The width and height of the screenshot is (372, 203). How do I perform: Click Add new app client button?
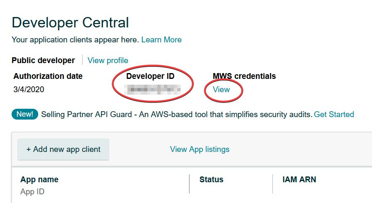pos(64,149)
